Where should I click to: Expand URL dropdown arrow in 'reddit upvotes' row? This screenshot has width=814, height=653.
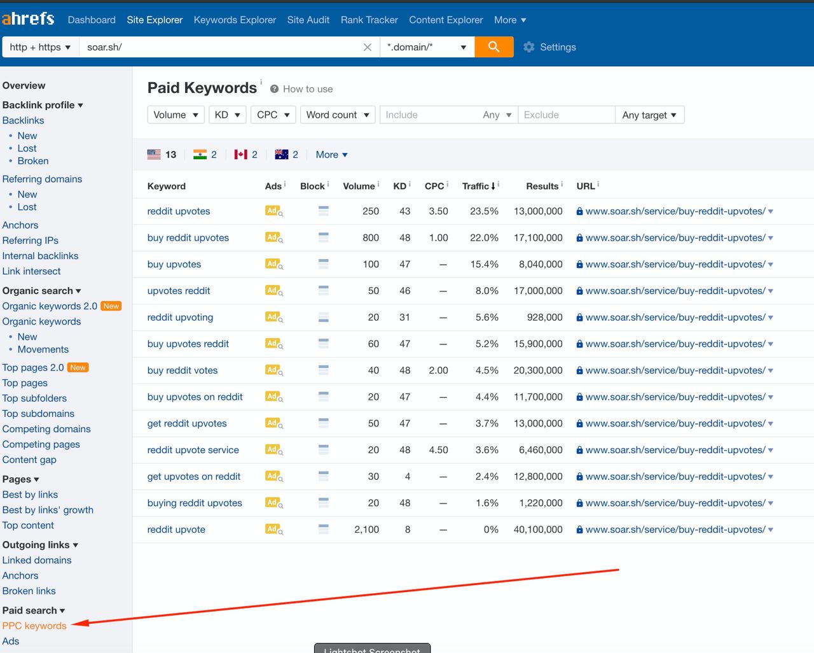(x=771, y=211)
